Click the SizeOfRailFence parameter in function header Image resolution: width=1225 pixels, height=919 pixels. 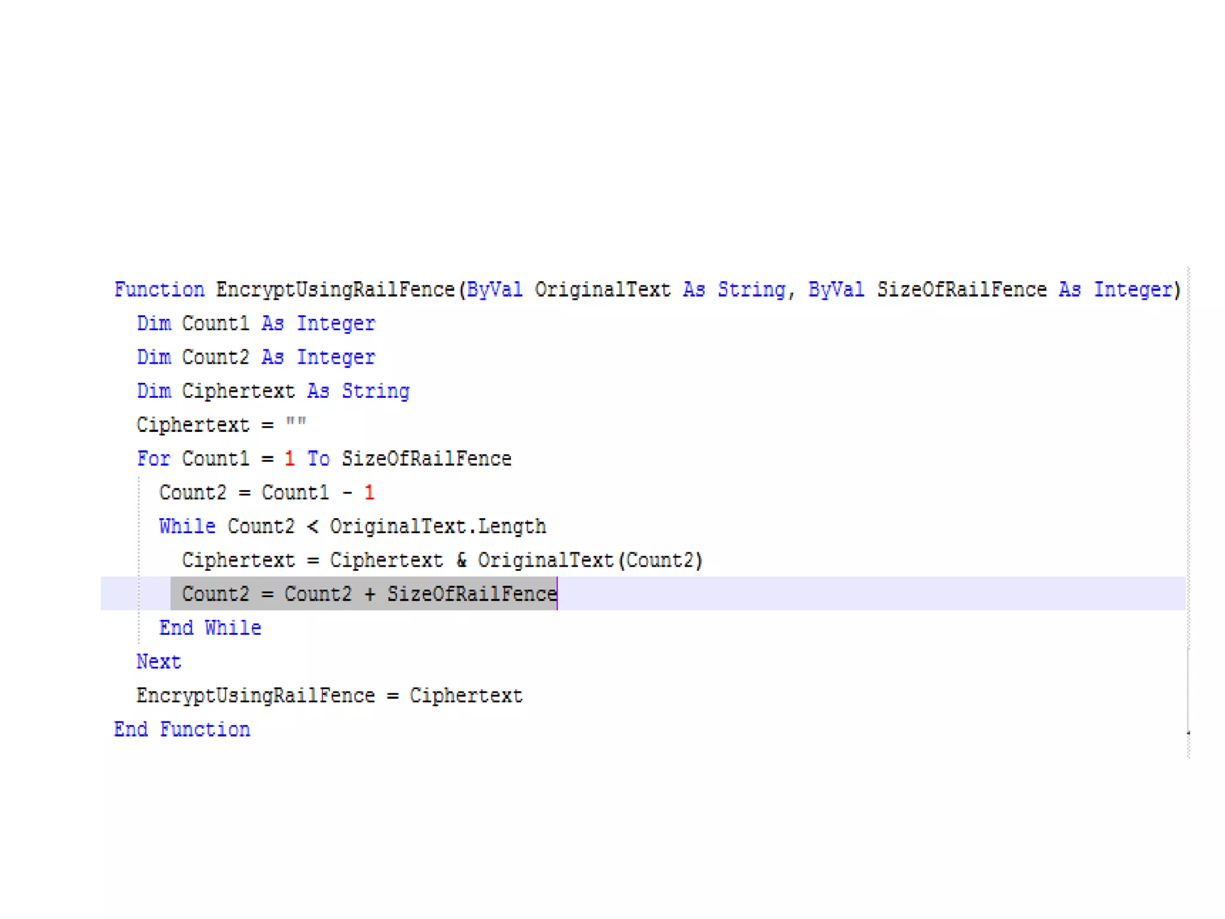961,290
